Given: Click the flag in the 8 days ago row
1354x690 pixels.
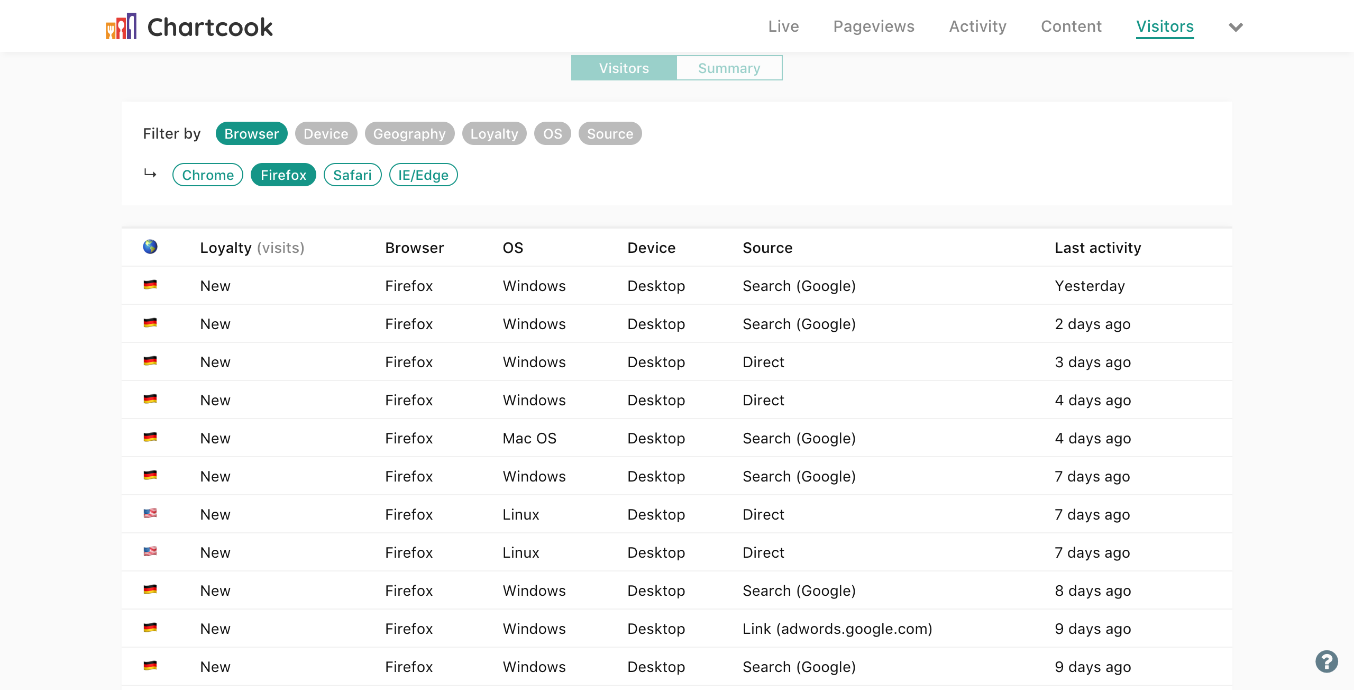Looking at the screenshot, I should pyautogui.click(x=150, y=590).
